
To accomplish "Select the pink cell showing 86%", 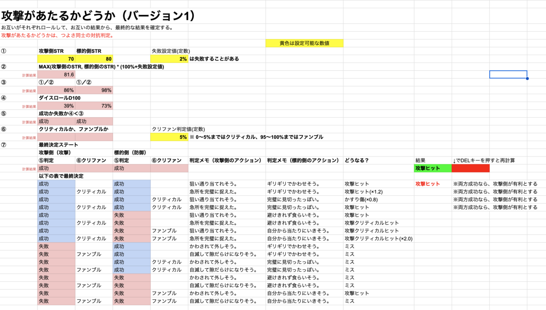I will [56, 90].
